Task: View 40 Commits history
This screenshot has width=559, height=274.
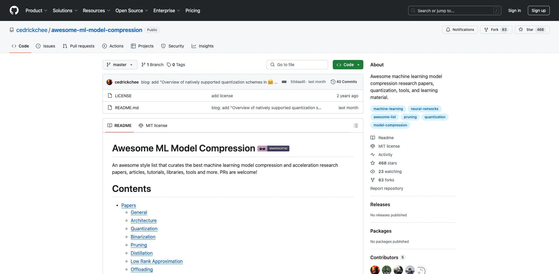Action: pos(344,82)
